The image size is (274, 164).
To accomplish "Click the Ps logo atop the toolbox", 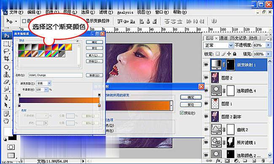I will click(x=7, y=36).
